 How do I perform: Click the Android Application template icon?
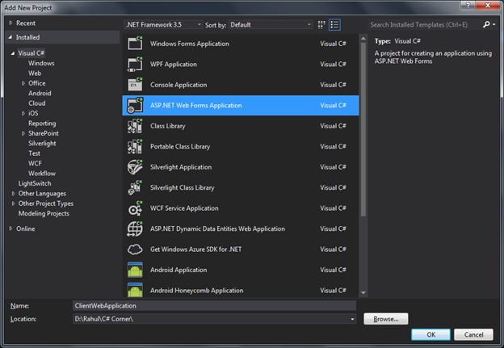pyautogui.click(x=135, y=270)
